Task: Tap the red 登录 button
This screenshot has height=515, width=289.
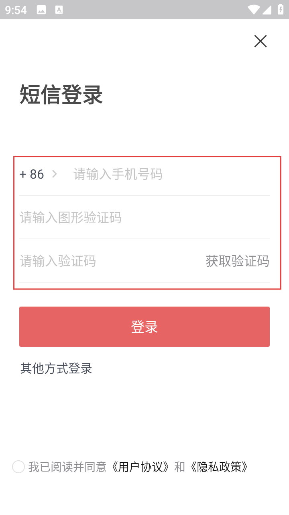Action: click(x=144, y=327)
